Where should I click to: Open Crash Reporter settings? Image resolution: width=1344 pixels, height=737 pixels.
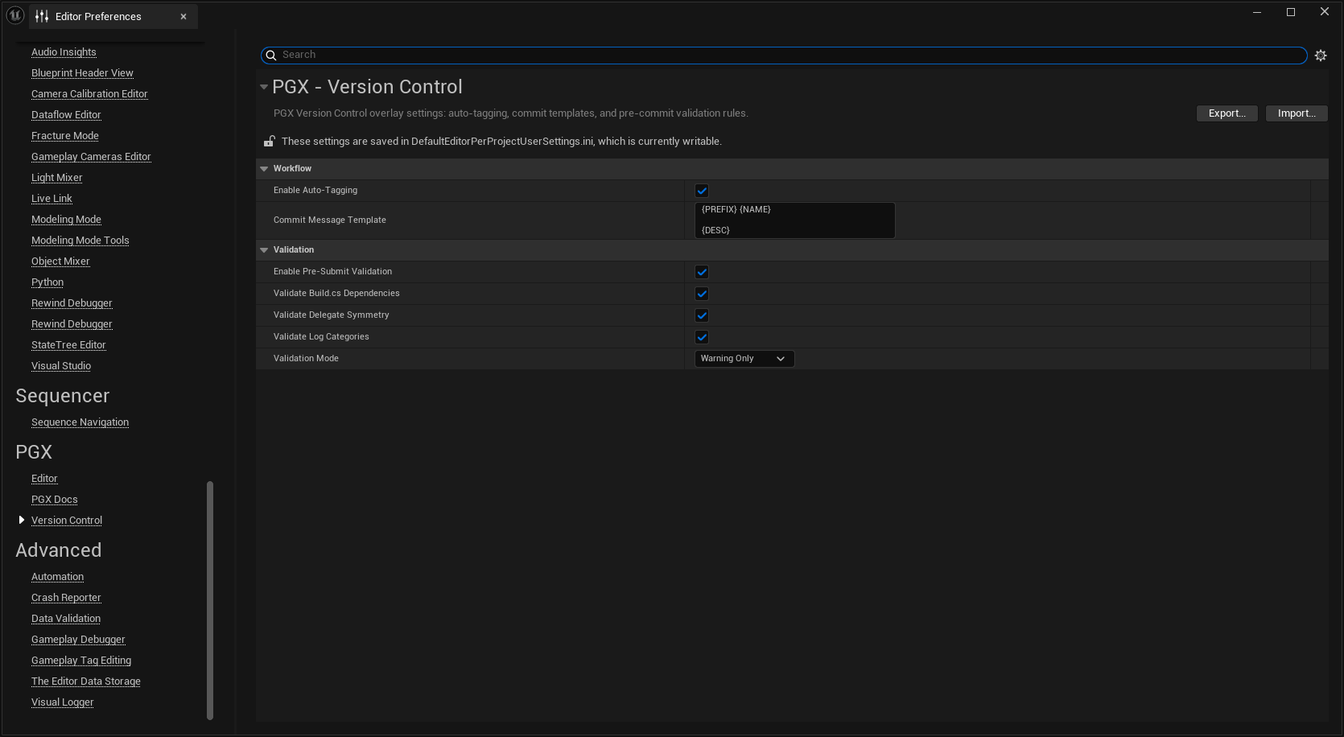click(66, 598)
